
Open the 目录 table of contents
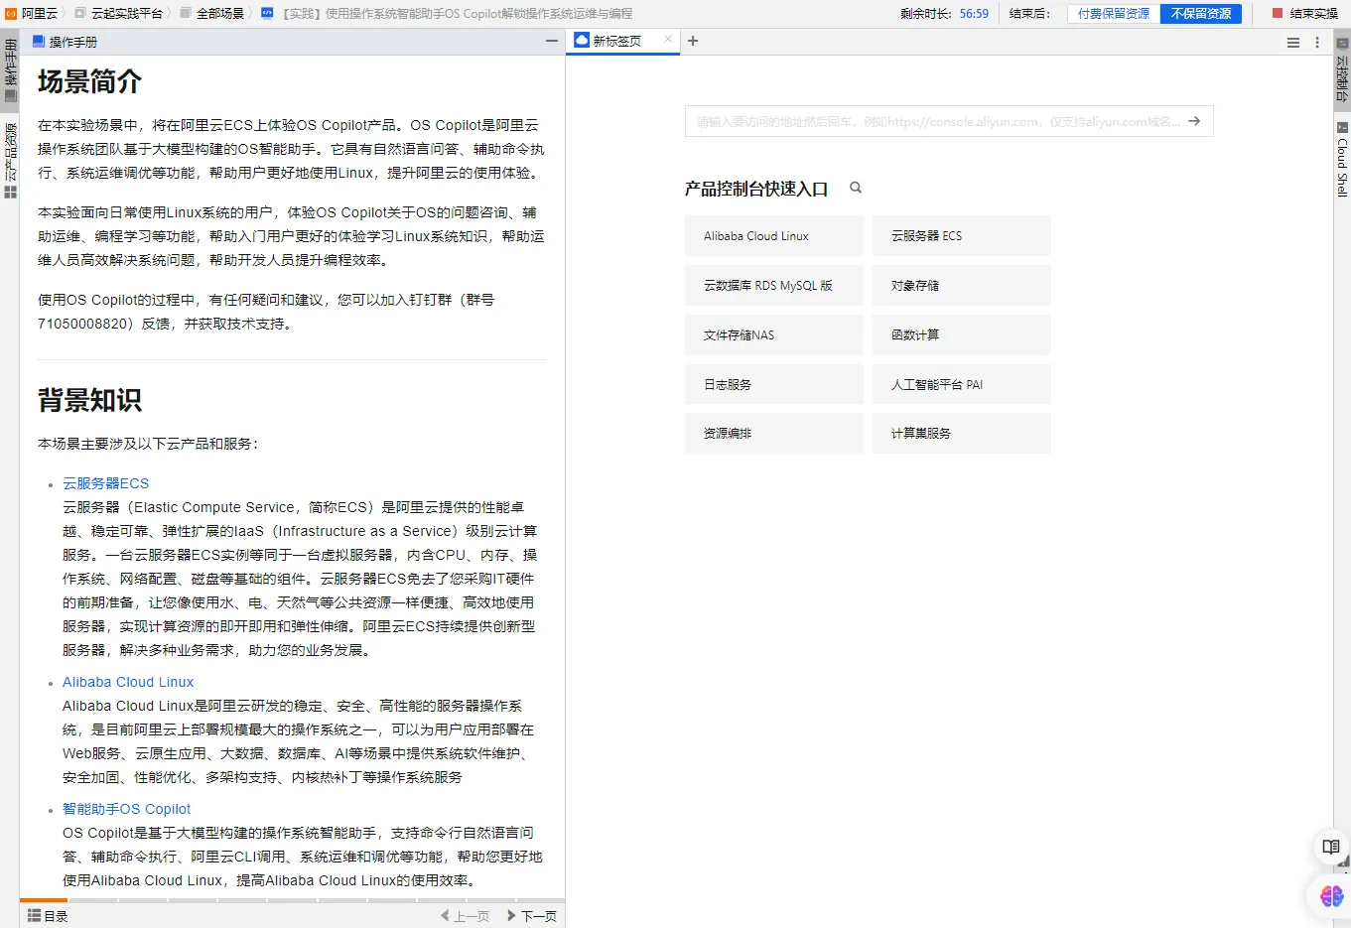click(48, 916)
